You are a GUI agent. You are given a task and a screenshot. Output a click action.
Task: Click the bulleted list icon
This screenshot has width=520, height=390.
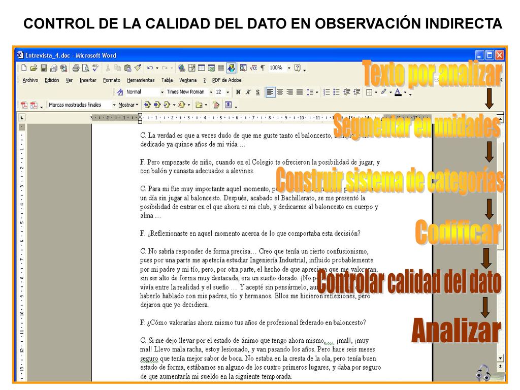(x=337, y=92)
